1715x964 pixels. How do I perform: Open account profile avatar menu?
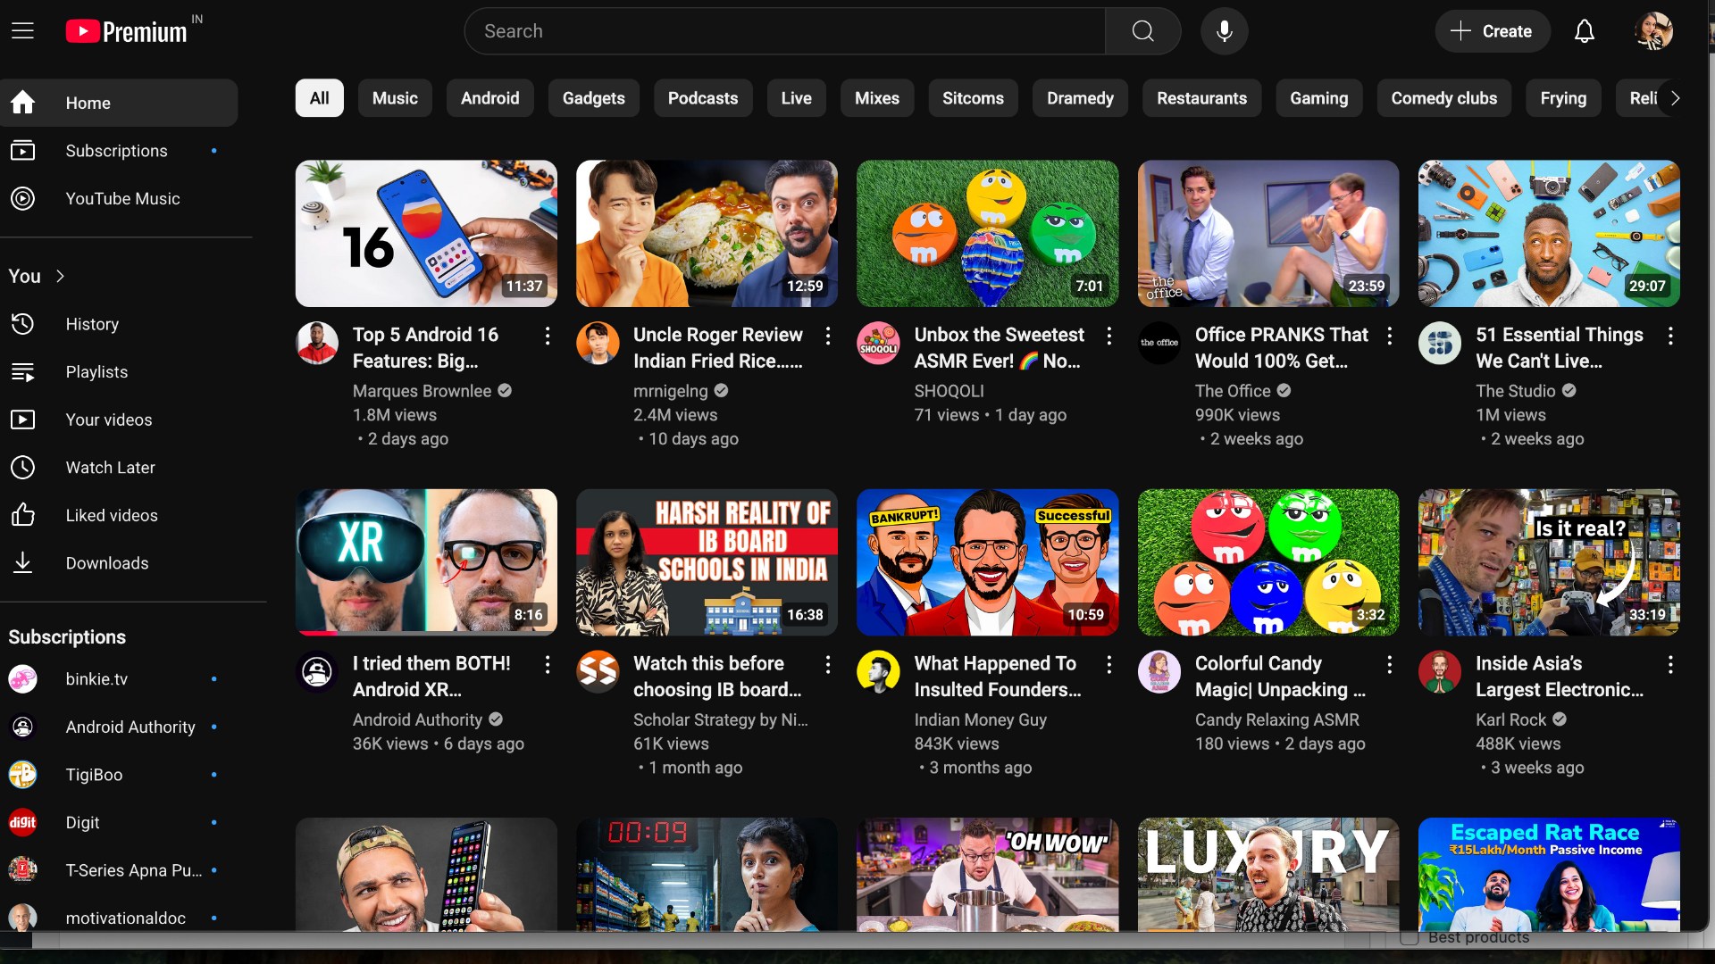[x=1653, y=31]
